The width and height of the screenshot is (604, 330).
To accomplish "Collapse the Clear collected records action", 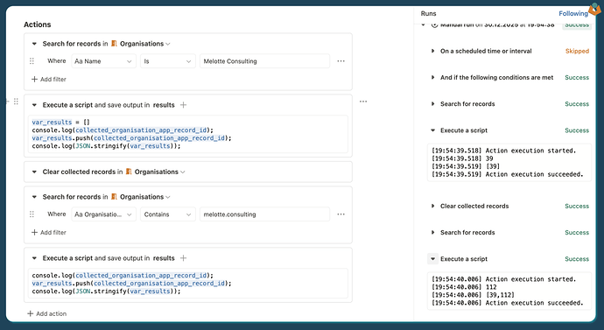I will coord(34,172).
